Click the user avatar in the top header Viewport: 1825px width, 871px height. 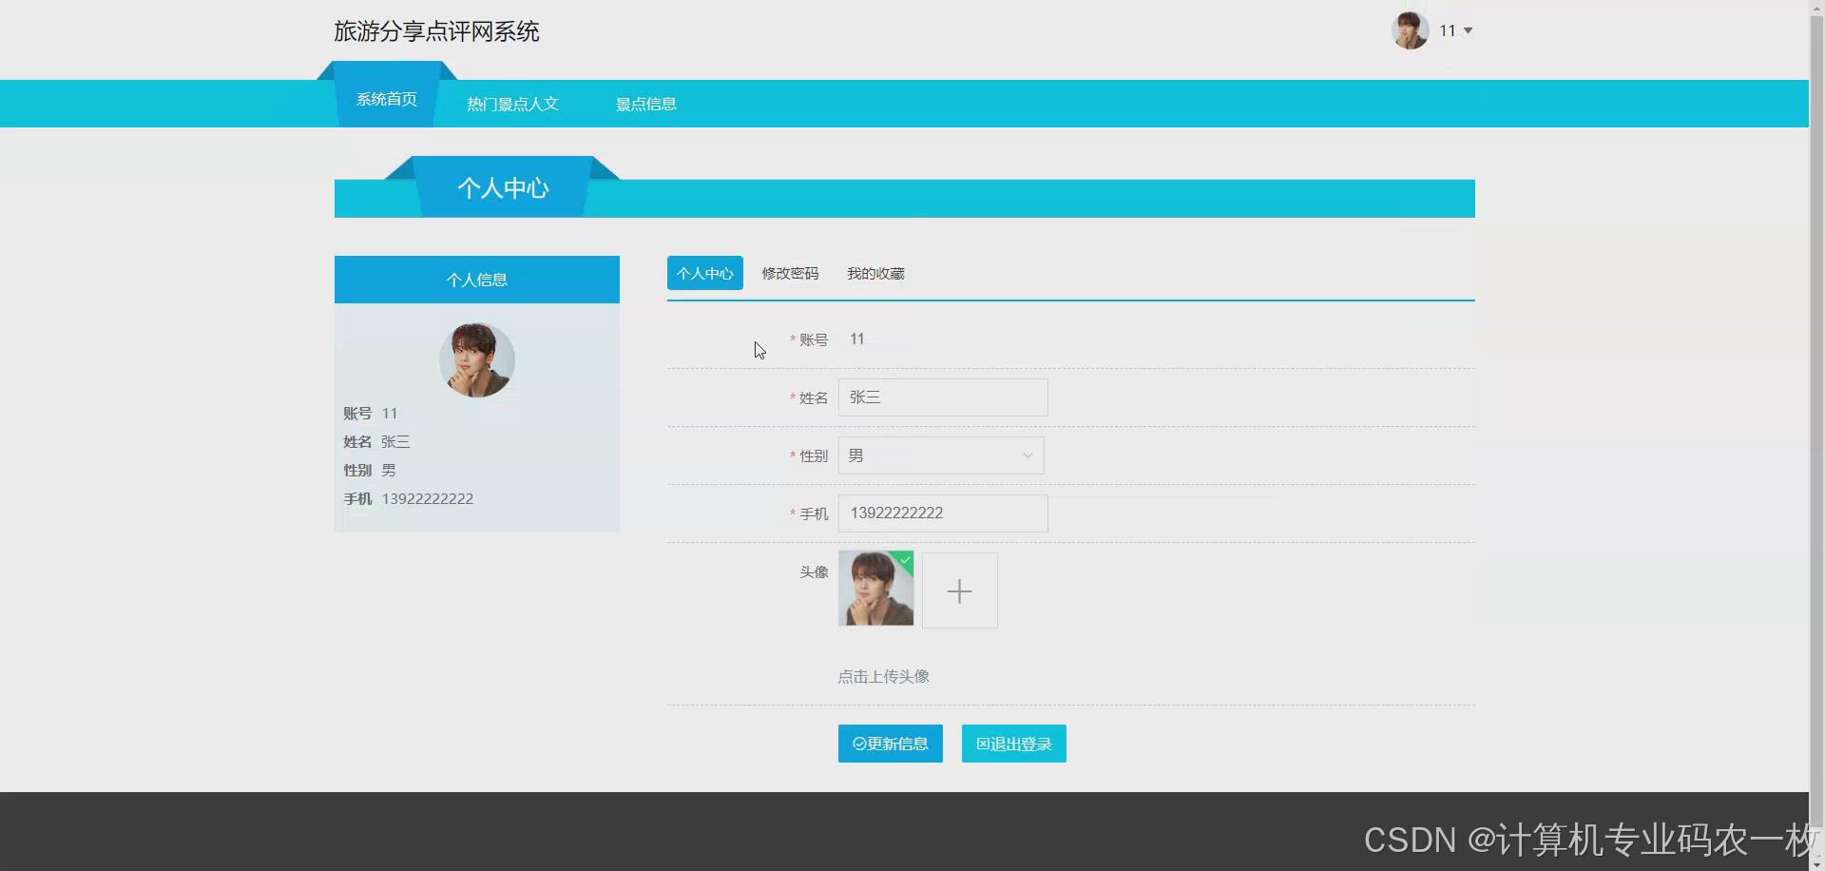coord(1410,30)
